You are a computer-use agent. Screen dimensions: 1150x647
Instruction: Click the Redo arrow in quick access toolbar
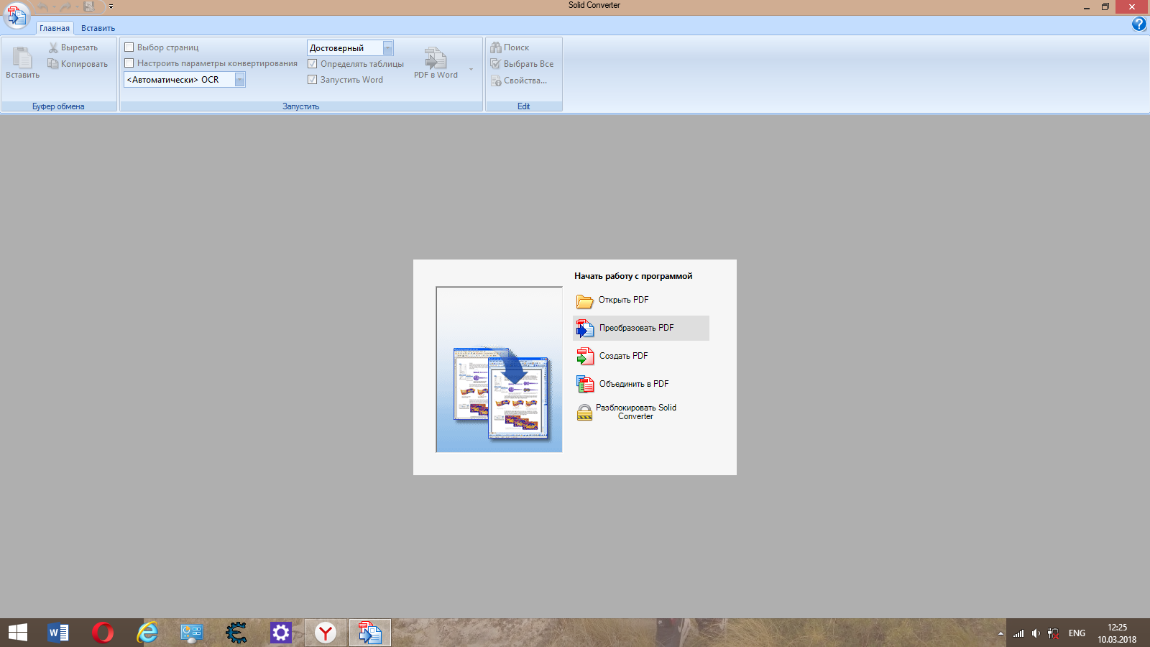[x=65, y=6]
